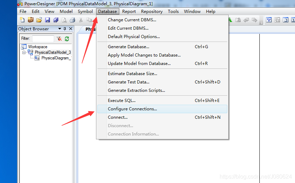This screenshot has width=295, height=183.
Task: Open the Model menu
Action: [66, 12]
